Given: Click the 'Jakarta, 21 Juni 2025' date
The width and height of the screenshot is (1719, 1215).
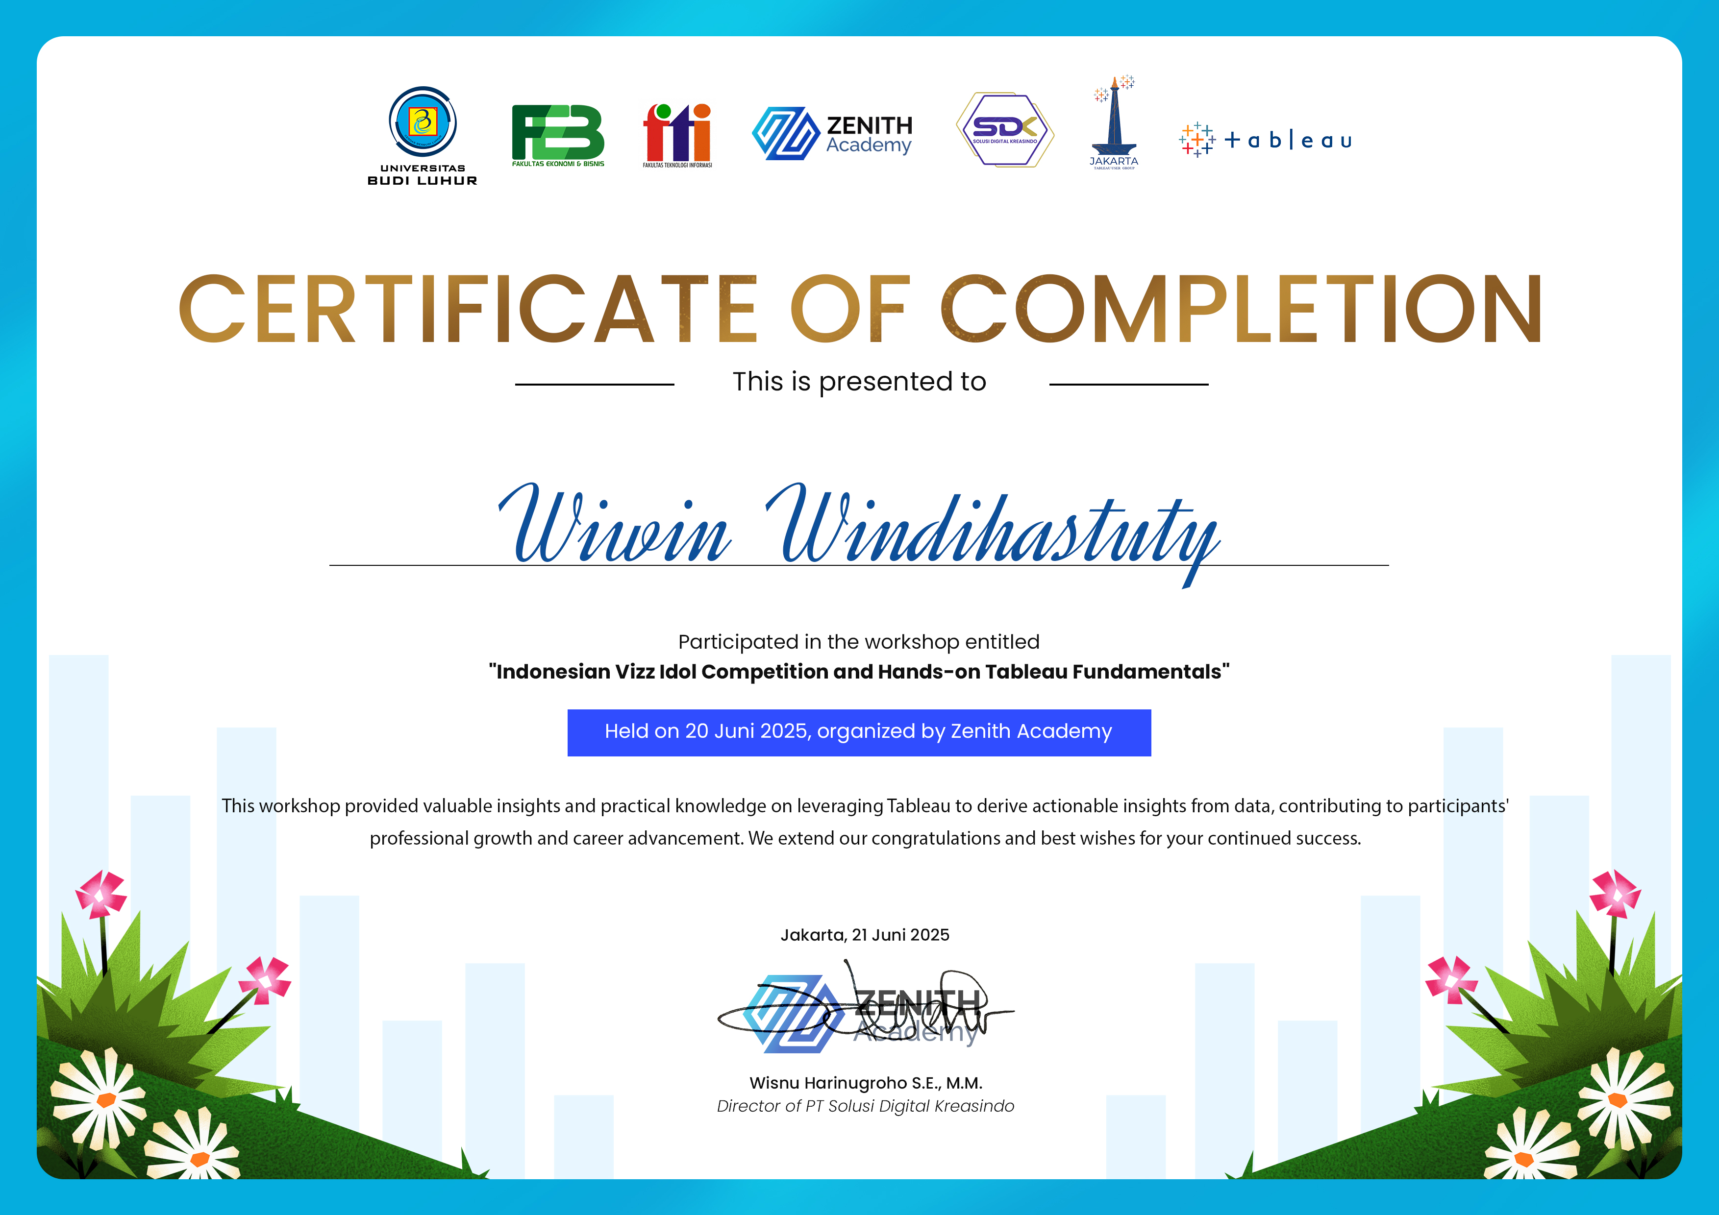Looking at the screenshot, I should (865, 934).
